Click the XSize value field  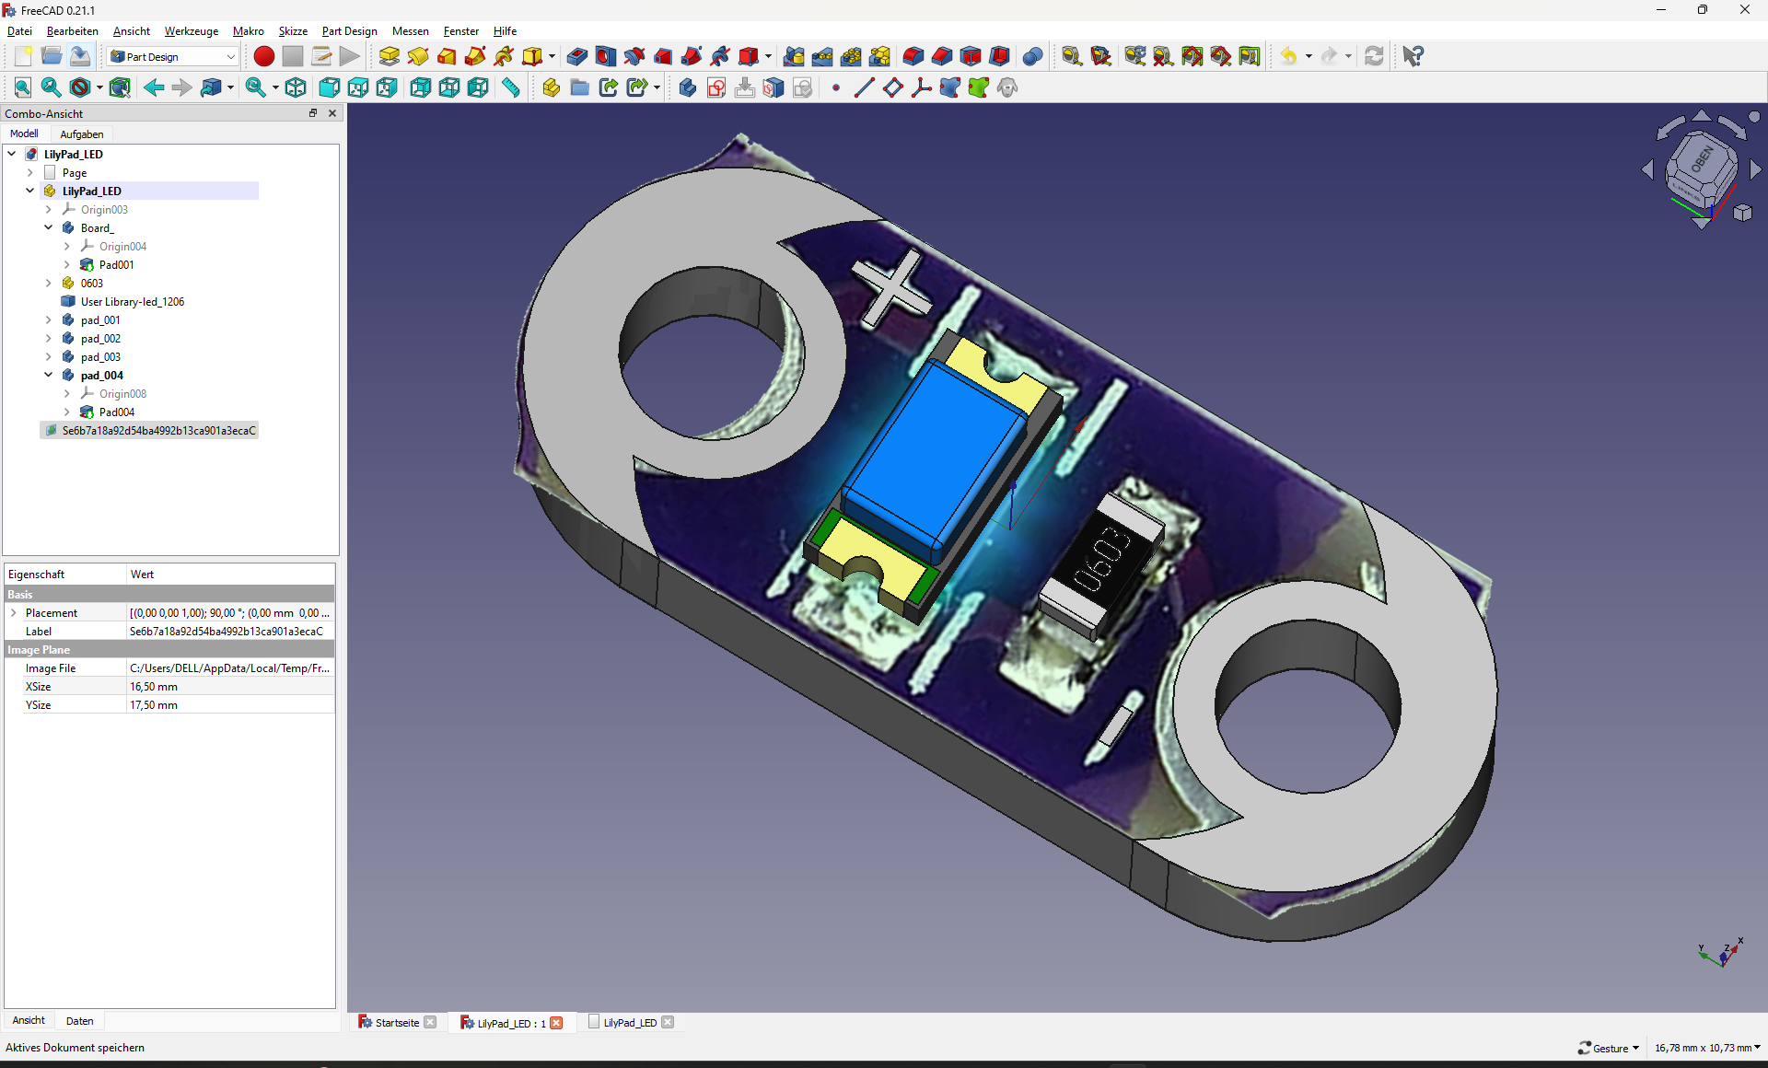click(230, 686)
